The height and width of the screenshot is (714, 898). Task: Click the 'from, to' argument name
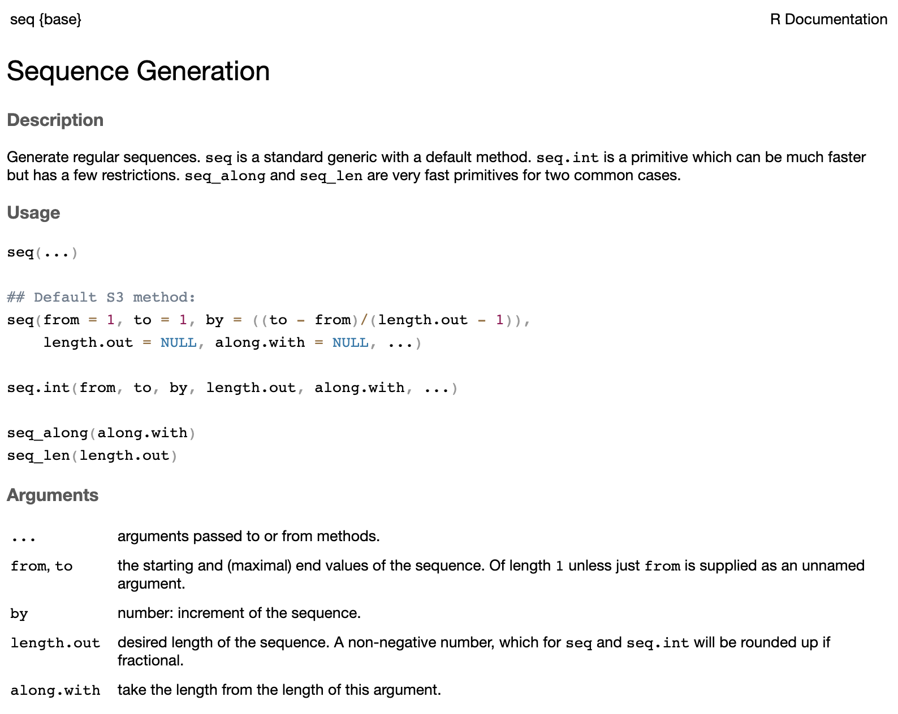[41, 566]
